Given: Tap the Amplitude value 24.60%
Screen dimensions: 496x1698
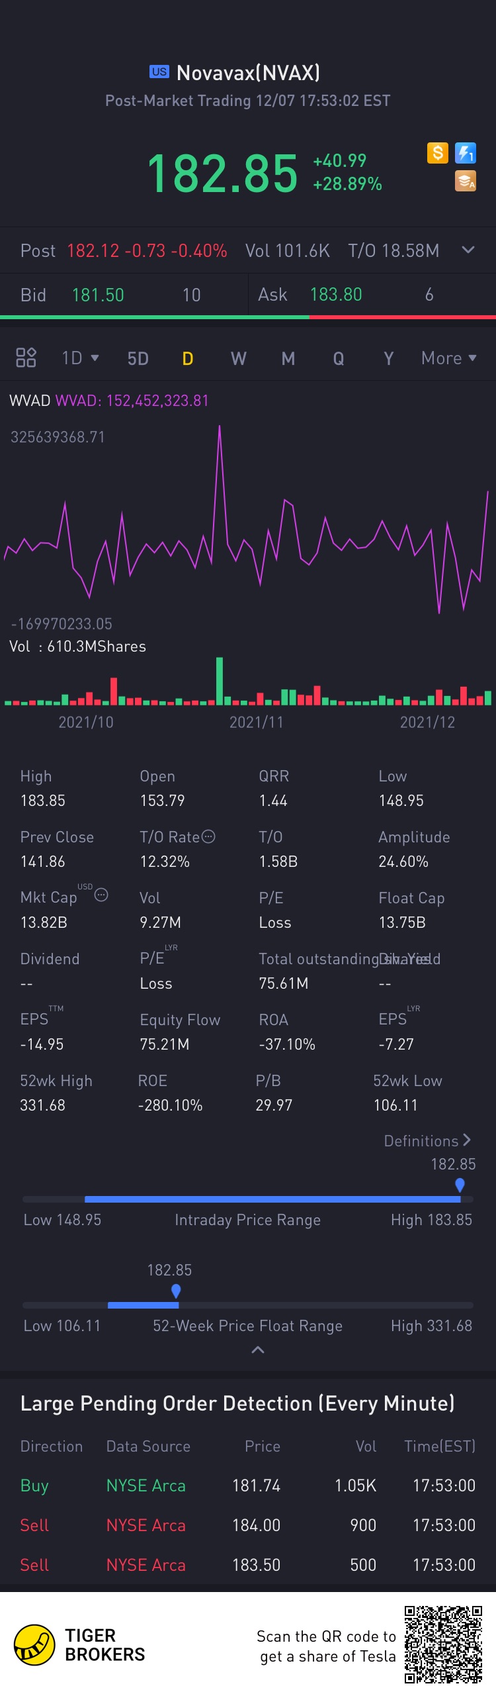Looking at the screenshot, I should click(403, 862).
